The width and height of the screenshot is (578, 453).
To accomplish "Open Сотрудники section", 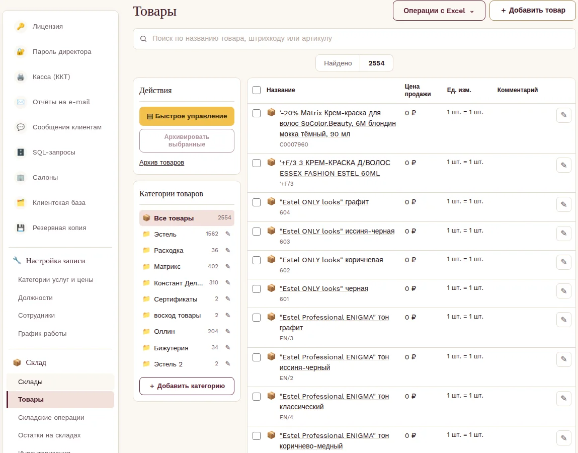I will [37, 316].
